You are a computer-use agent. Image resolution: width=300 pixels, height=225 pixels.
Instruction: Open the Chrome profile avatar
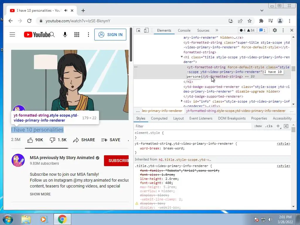click(x=280, y=21)
